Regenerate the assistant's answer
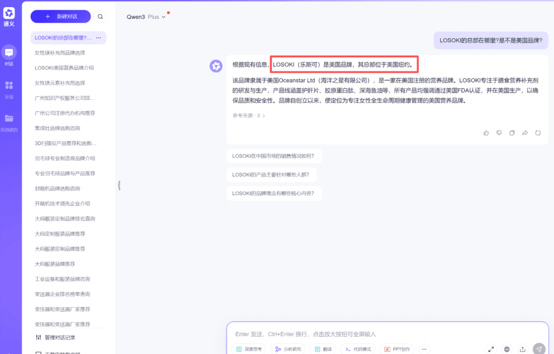Image resolution: width=554 pixels, height=354 pixels. [x=538, y=133]
